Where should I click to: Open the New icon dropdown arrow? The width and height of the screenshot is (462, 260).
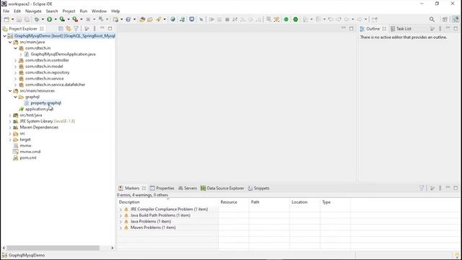coord(12,19)
